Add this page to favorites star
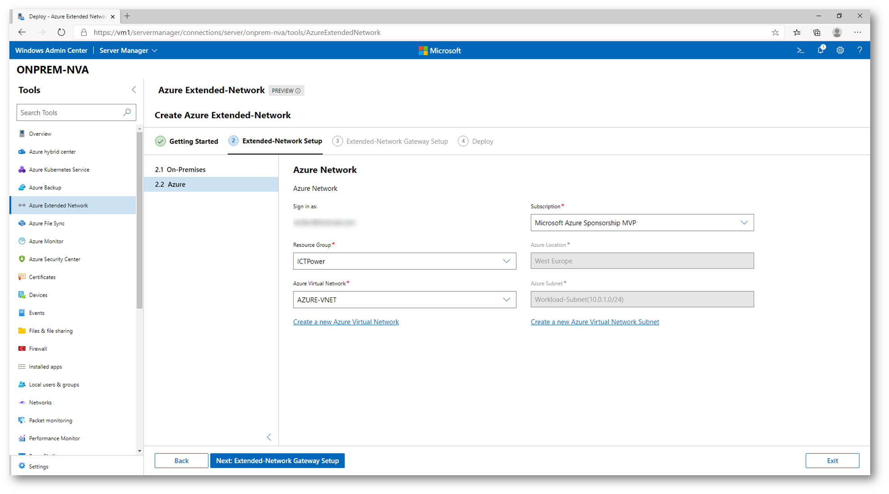Image resolution: width=889 pixels, height=494 pixels. [x=775, y=32]
